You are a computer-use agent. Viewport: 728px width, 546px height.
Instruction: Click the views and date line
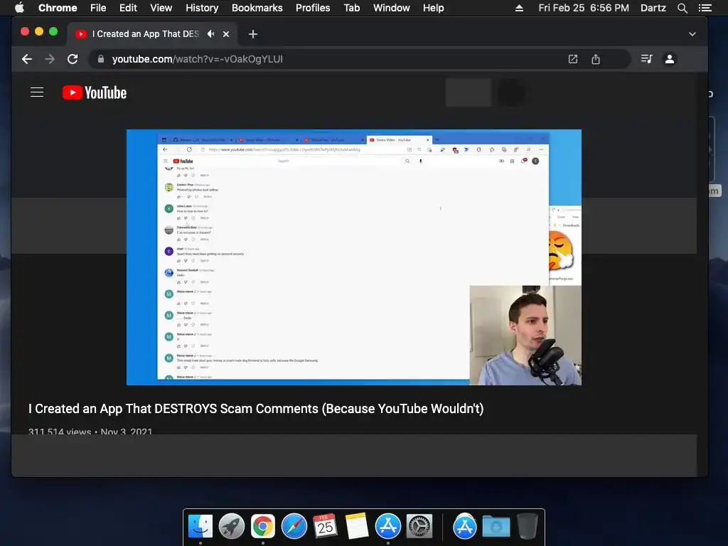tap(90, 432)
